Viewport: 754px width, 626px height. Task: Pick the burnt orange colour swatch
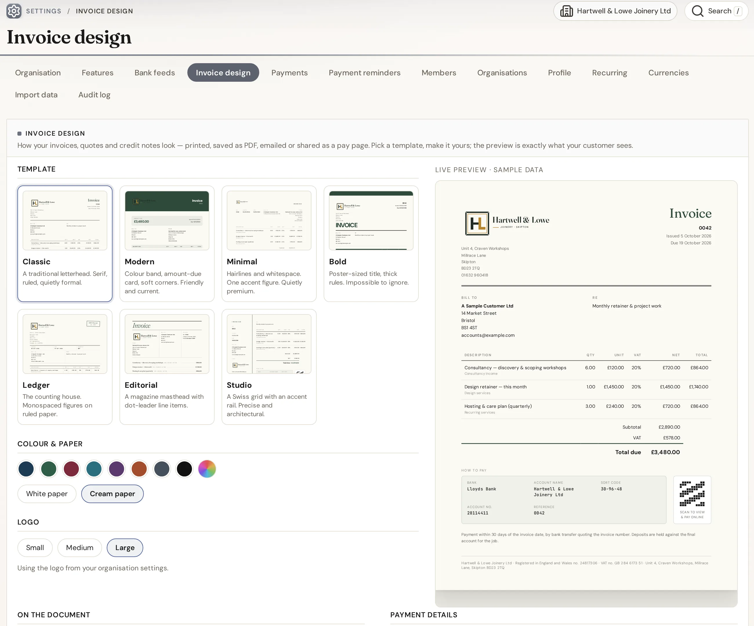(139, 469)
